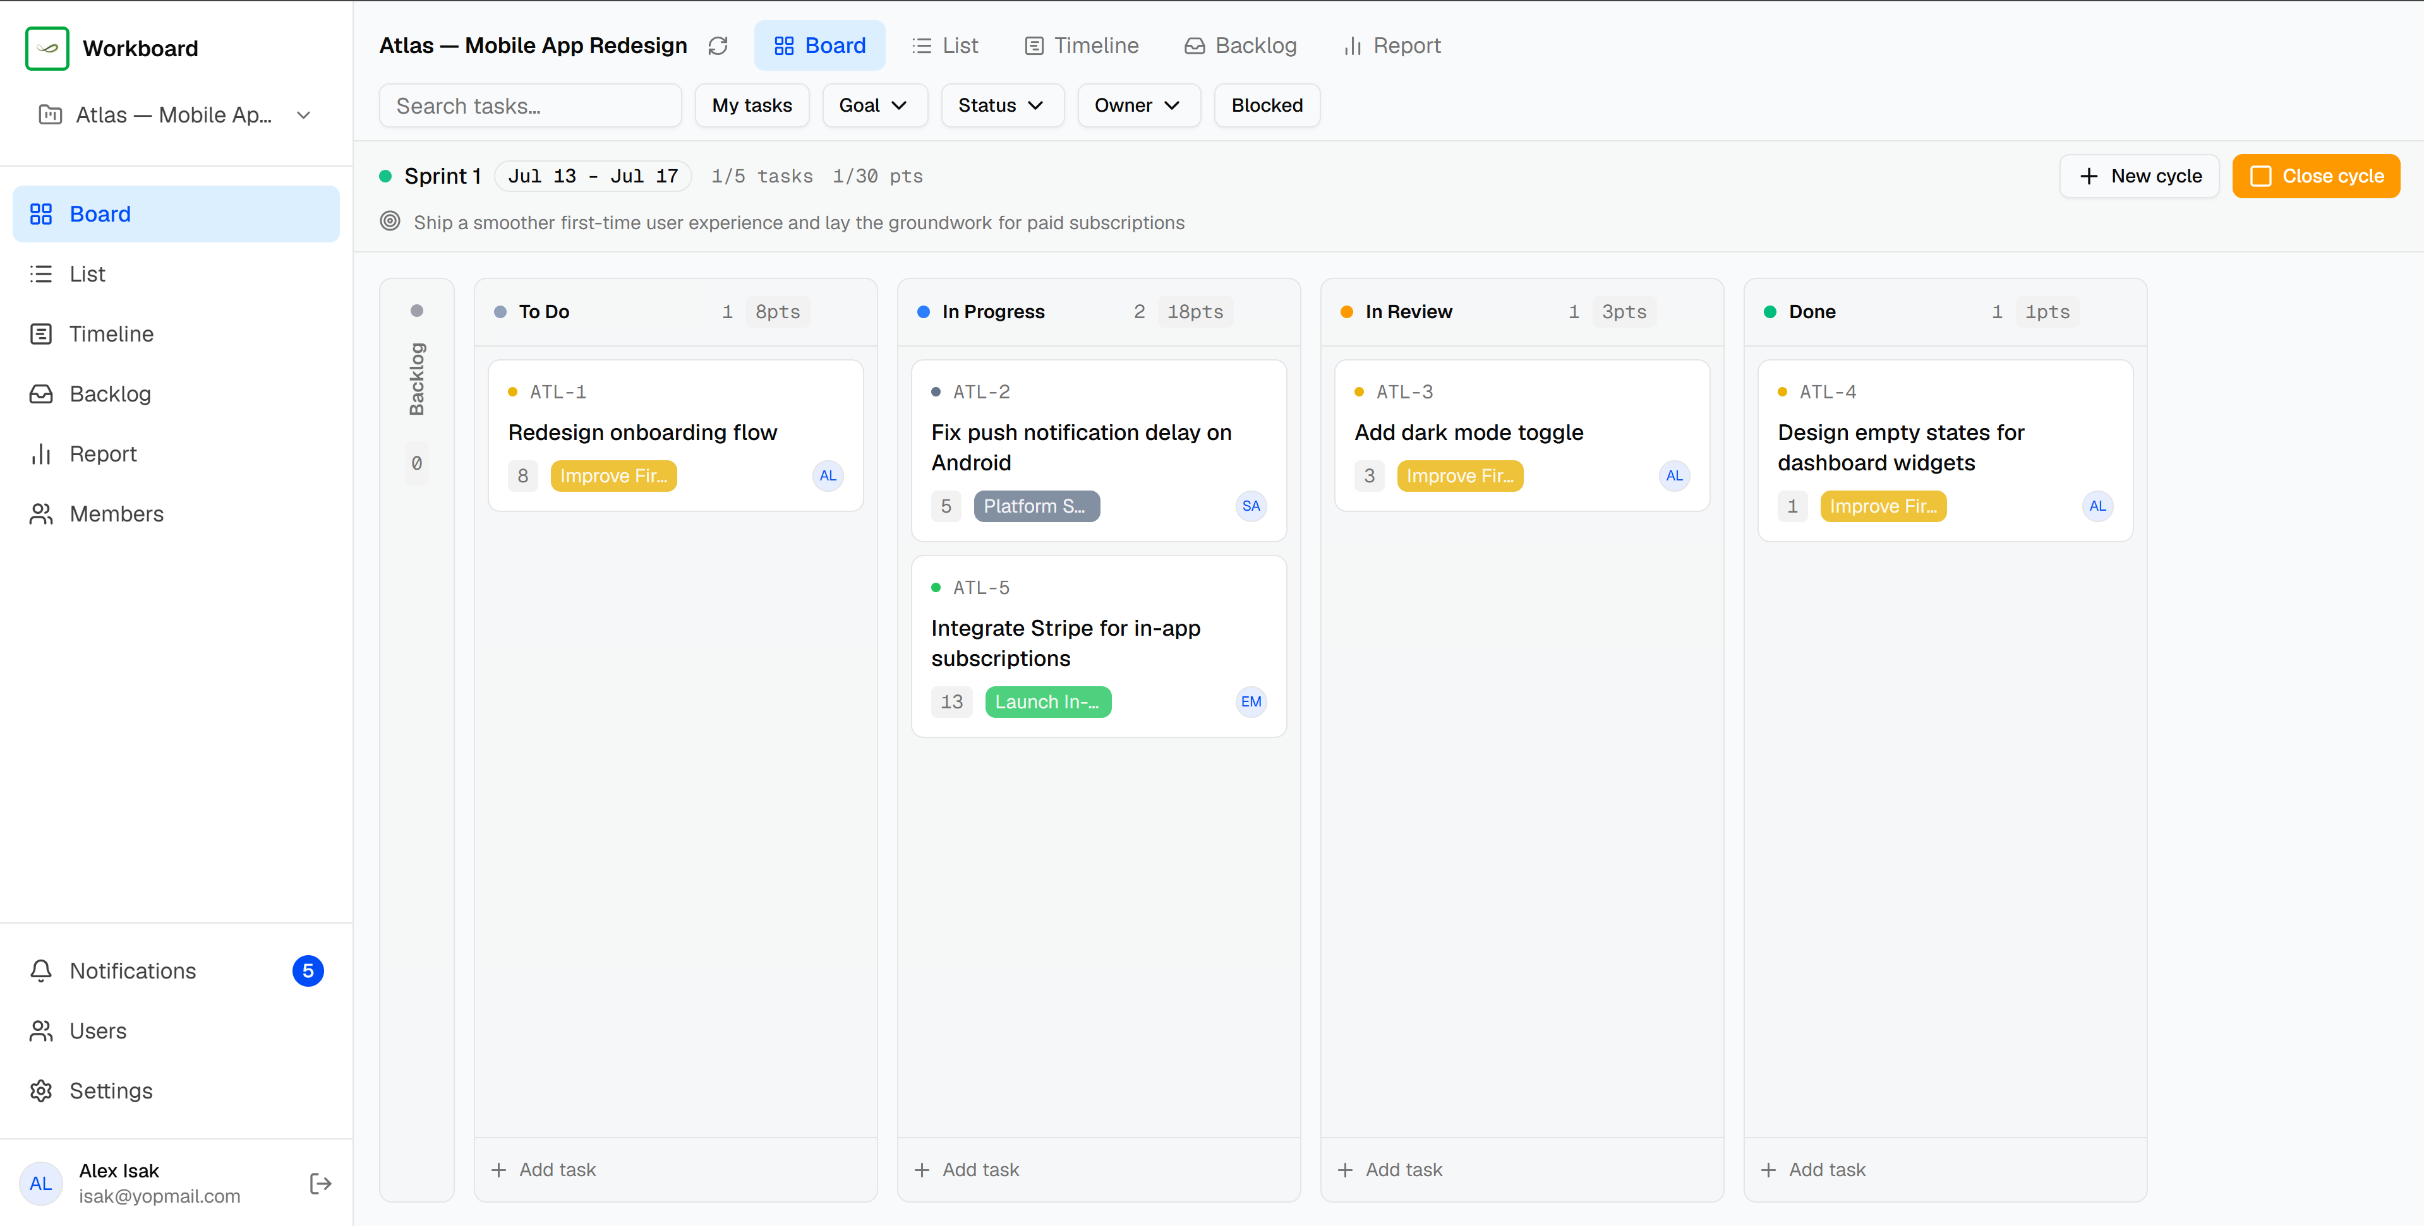Go to Timeline in the sidebar
The height and width of the screenshot is (1226, 2424).
[176, 334]
